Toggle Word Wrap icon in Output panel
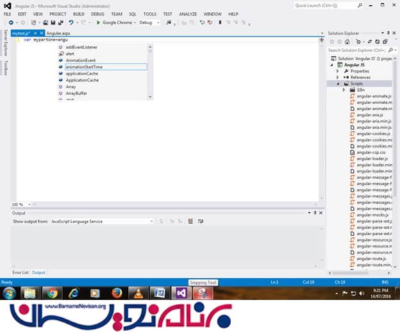 click(x=201, y=221)
